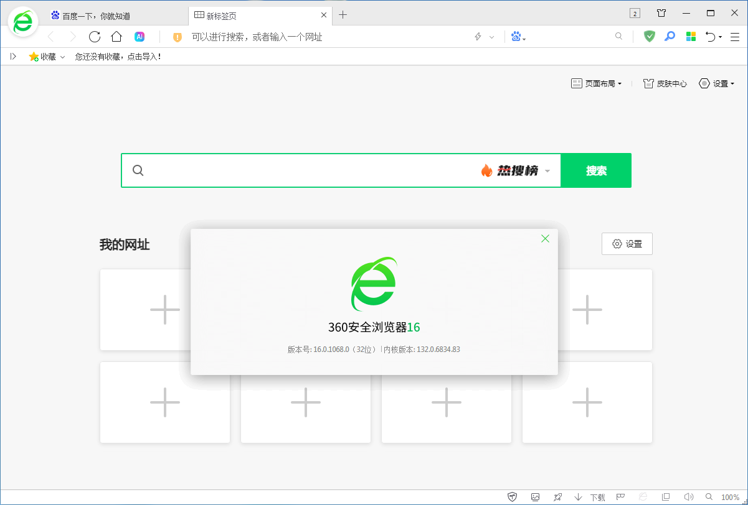Image resolution: width=748 pixels, height=505 pixels.
Task: Open 皮肤中心 skin center
Action: point(665,83)
